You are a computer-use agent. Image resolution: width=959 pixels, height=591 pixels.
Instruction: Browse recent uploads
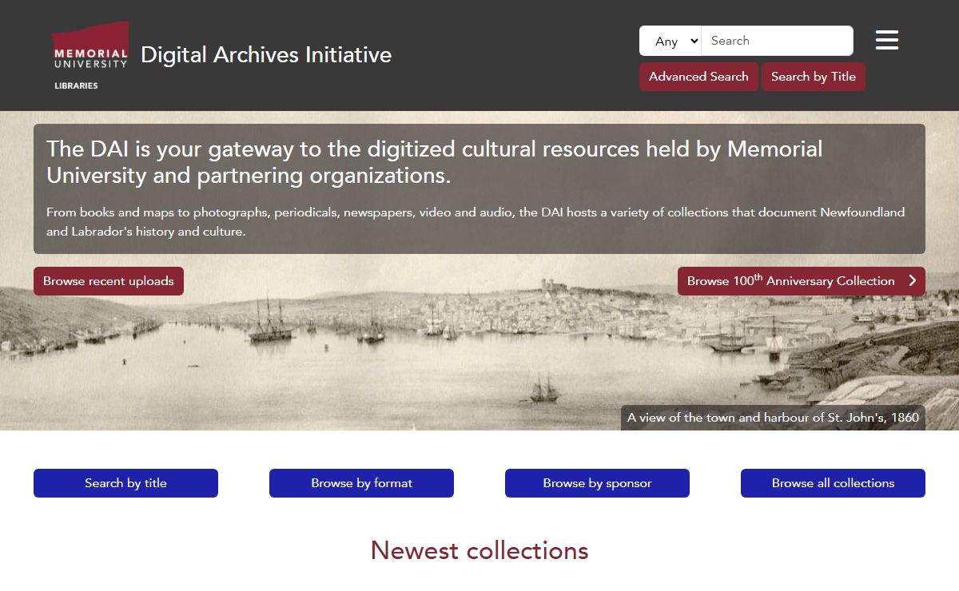pos(109,281)
